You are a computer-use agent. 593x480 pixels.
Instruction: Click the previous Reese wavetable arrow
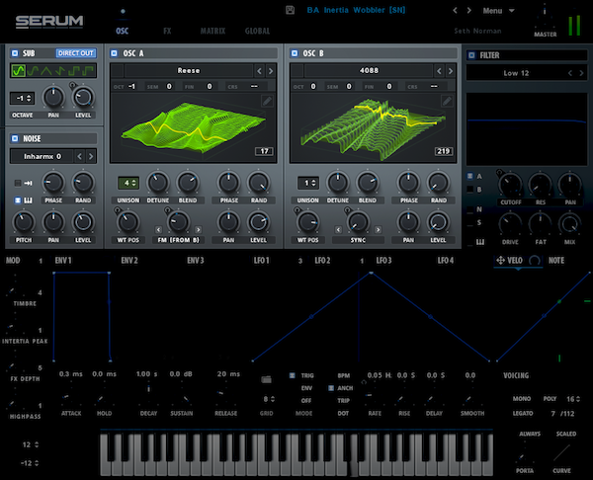259,71
